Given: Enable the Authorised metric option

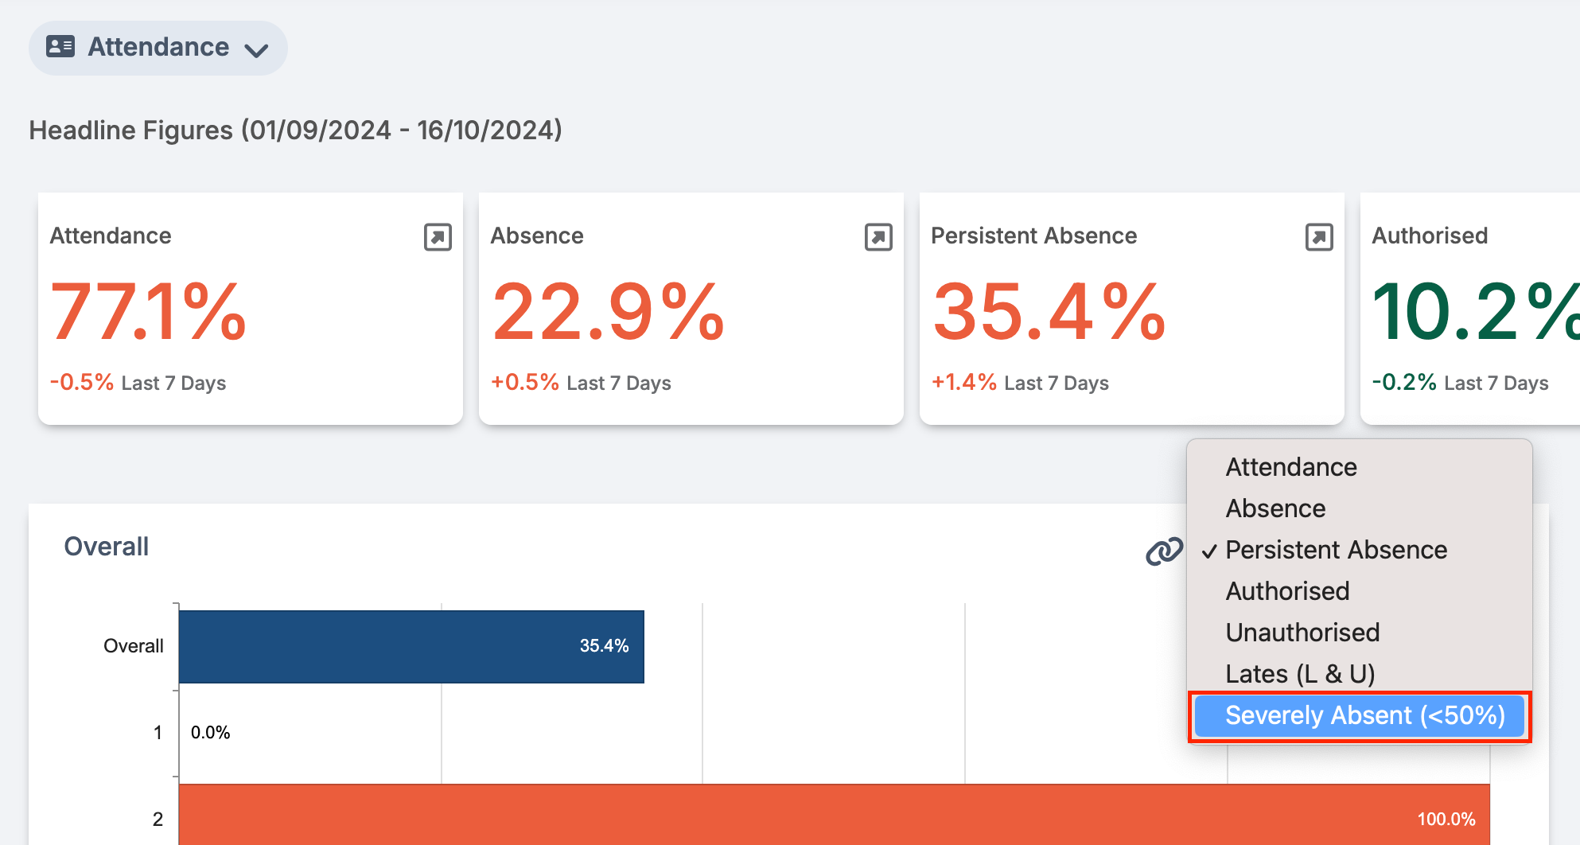Looking at the screenshot, I should pos(1287,590).
